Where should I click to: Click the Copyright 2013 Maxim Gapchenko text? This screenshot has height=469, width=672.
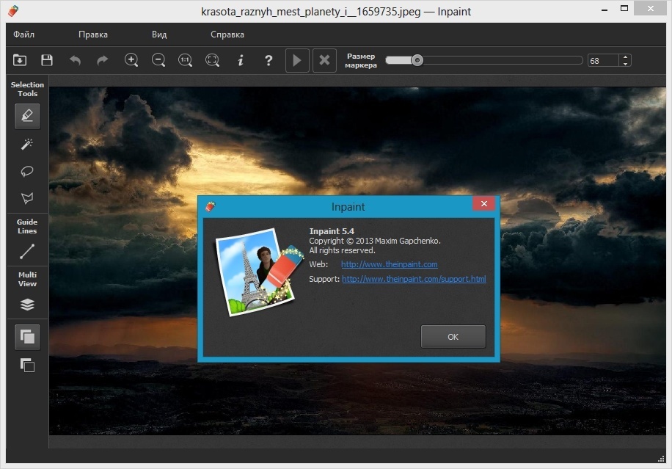(375, 241)
